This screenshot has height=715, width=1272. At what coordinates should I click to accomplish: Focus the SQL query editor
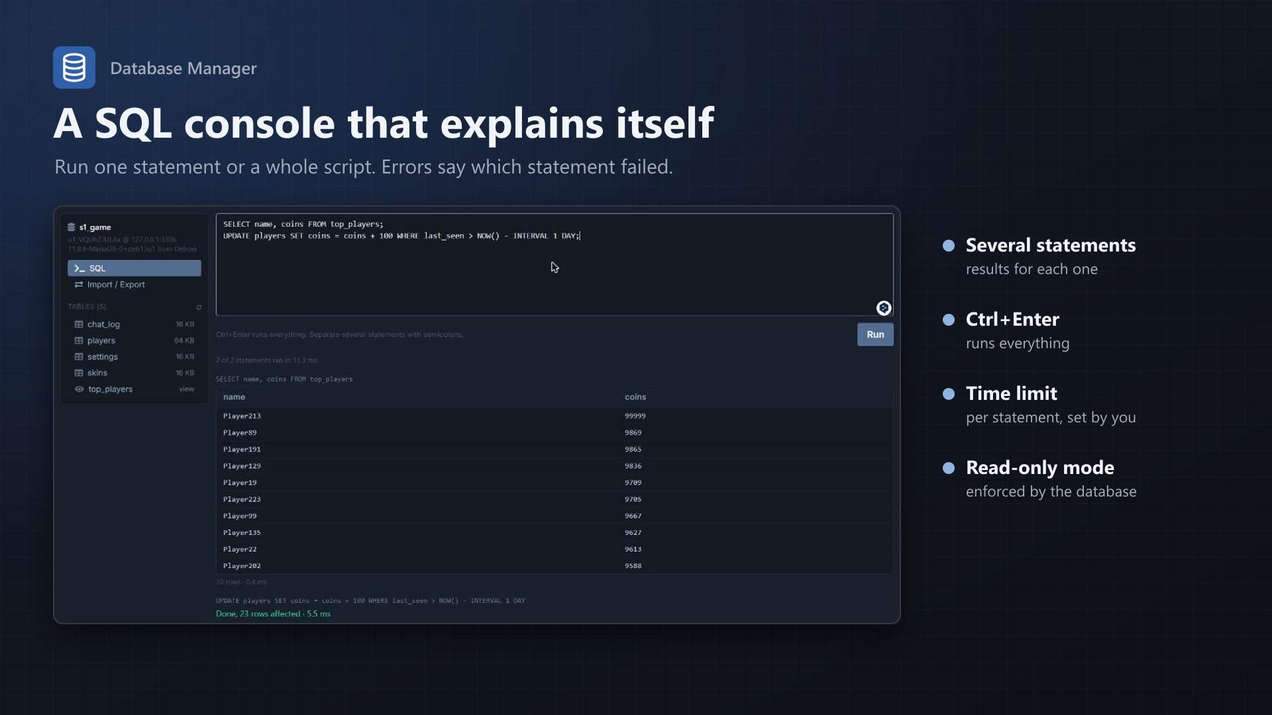click(x=555, y=264)
